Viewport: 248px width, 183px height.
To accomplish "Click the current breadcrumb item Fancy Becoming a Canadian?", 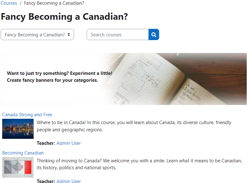I will (54, 3).
